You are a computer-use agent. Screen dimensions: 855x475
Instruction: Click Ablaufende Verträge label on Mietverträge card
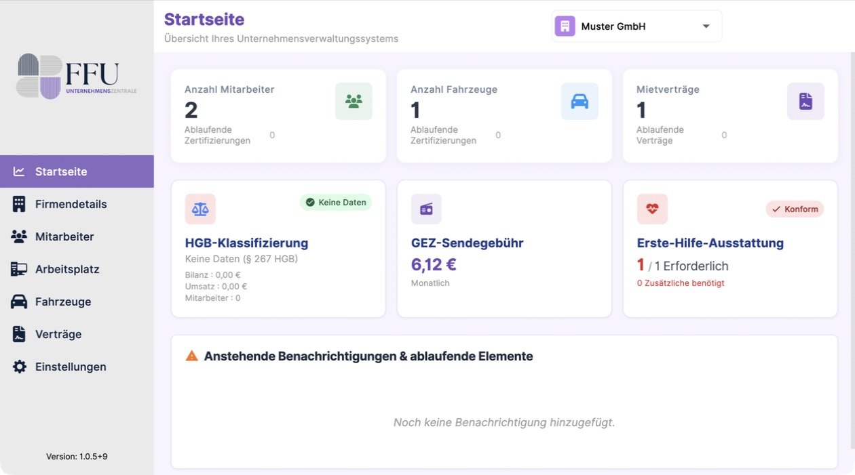click(x=660, y=135)
